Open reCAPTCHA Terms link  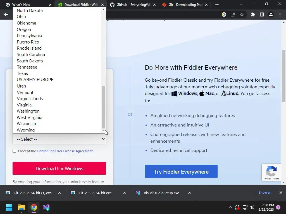point(276,179)
